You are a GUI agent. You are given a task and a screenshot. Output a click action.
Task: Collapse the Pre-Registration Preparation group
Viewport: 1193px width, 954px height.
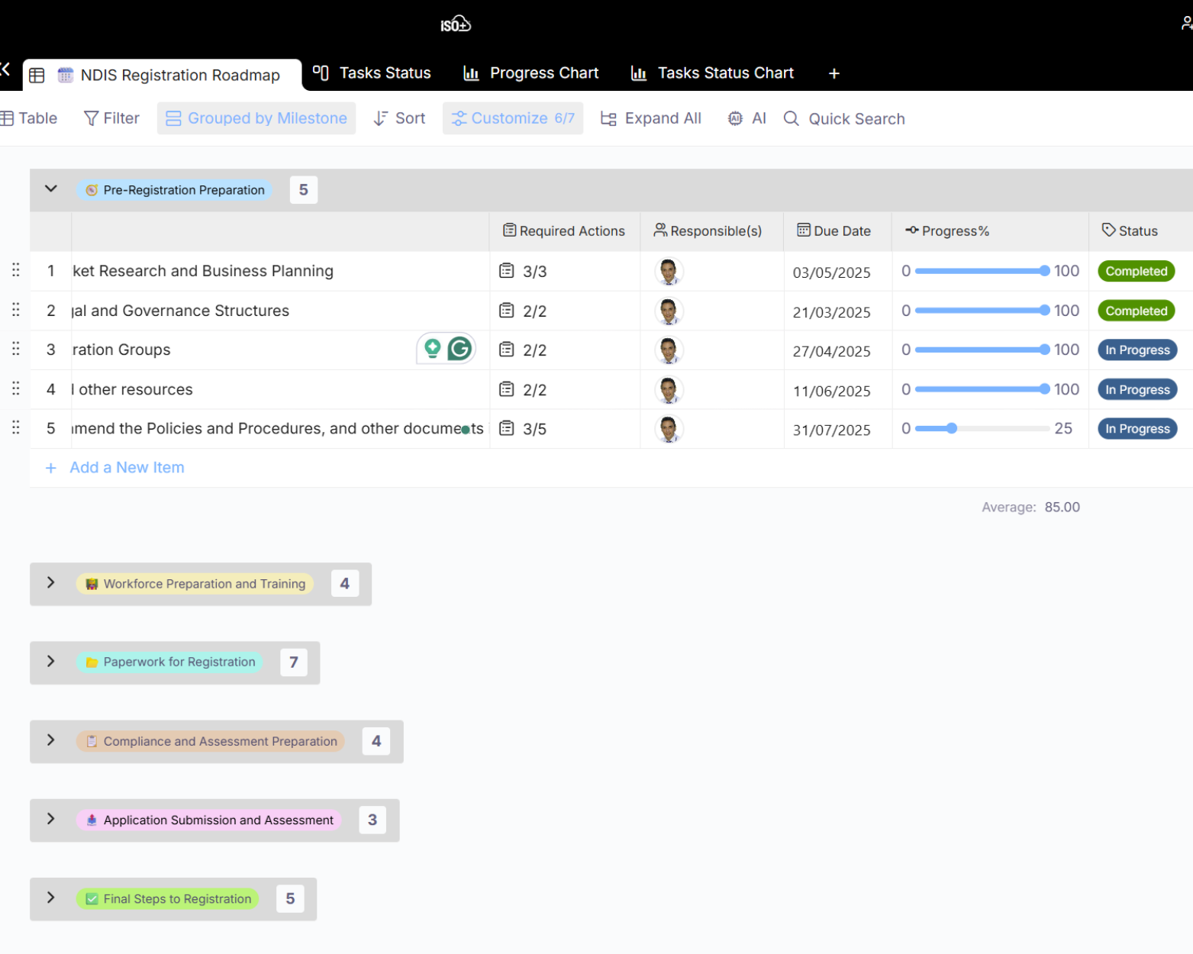pos(51,189)
